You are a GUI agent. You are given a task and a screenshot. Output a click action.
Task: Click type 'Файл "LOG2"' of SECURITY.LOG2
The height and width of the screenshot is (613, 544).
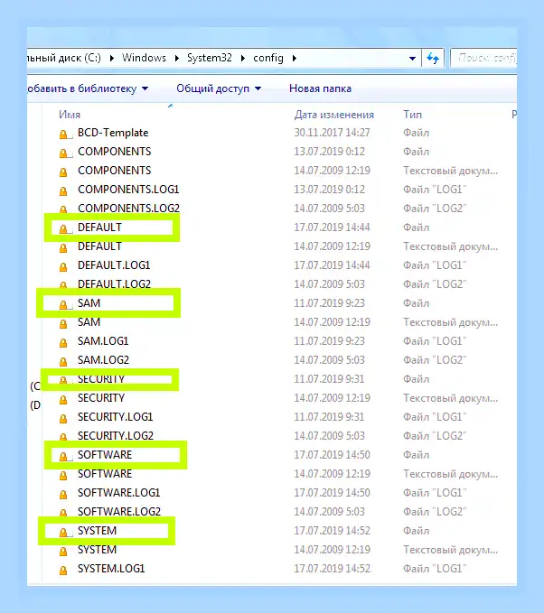click(435, 436)
